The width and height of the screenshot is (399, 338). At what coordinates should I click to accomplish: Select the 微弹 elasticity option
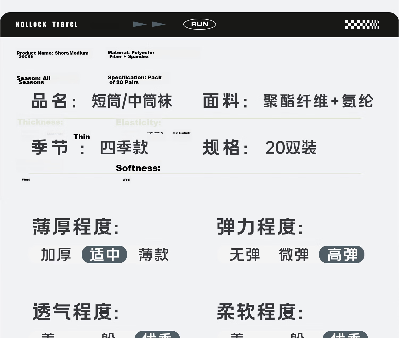click(294, 254)
